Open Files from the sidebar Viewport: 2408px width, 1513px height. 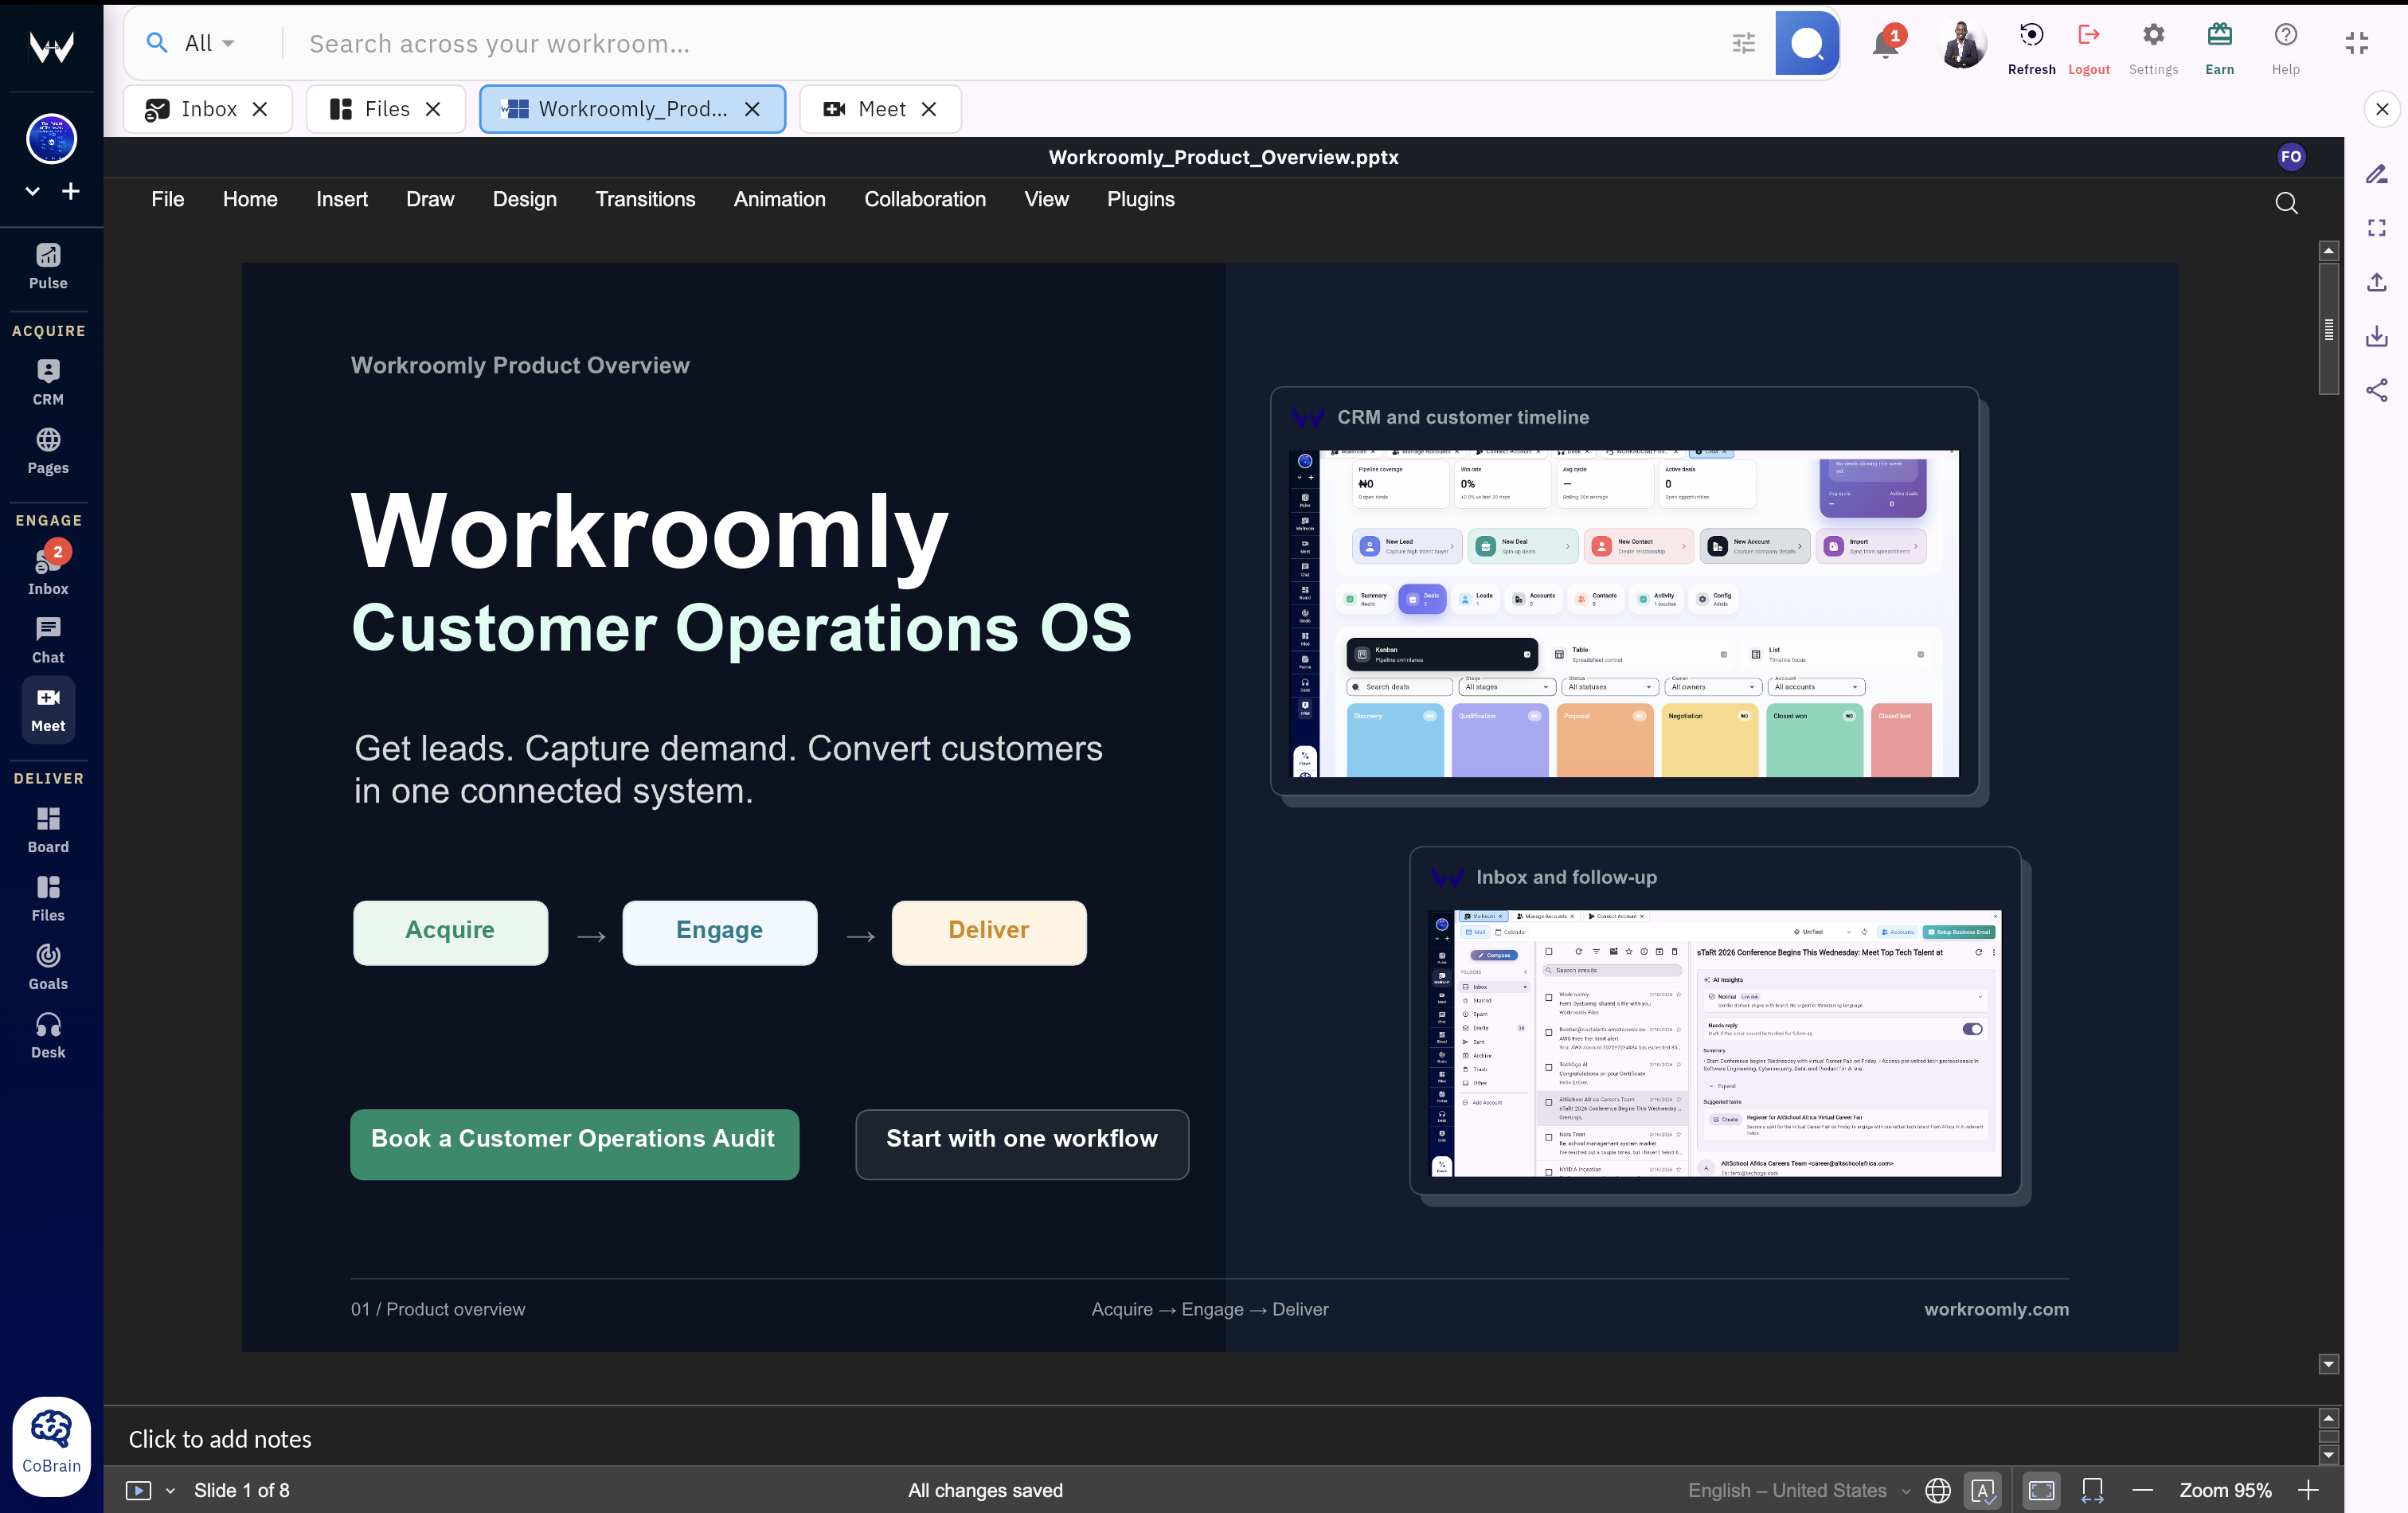(48, 898)
